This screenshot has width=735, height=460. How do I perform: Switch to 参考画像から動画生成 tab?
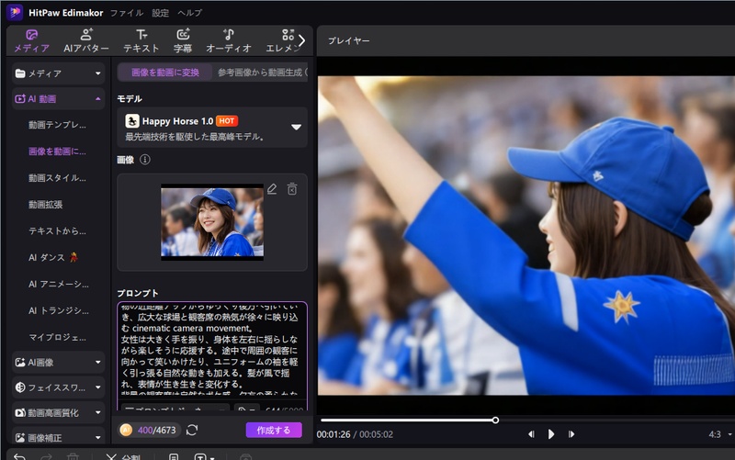[x=262, y=73]
